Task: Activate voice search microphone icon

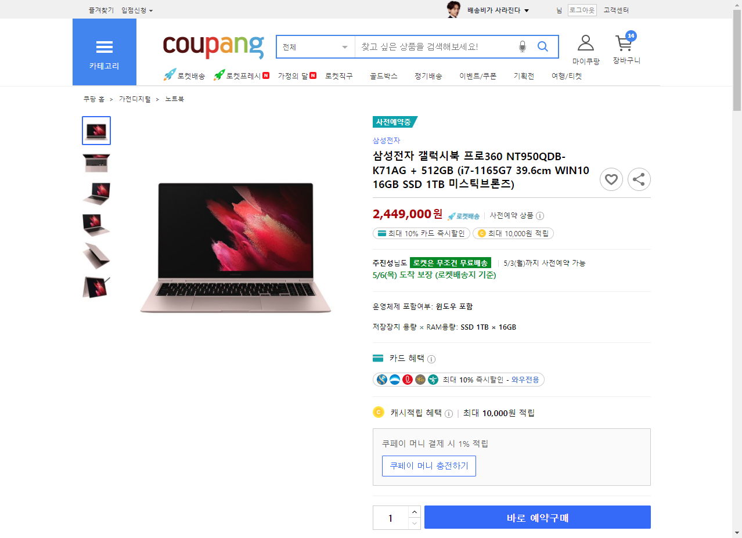Action: coord(523,46)
